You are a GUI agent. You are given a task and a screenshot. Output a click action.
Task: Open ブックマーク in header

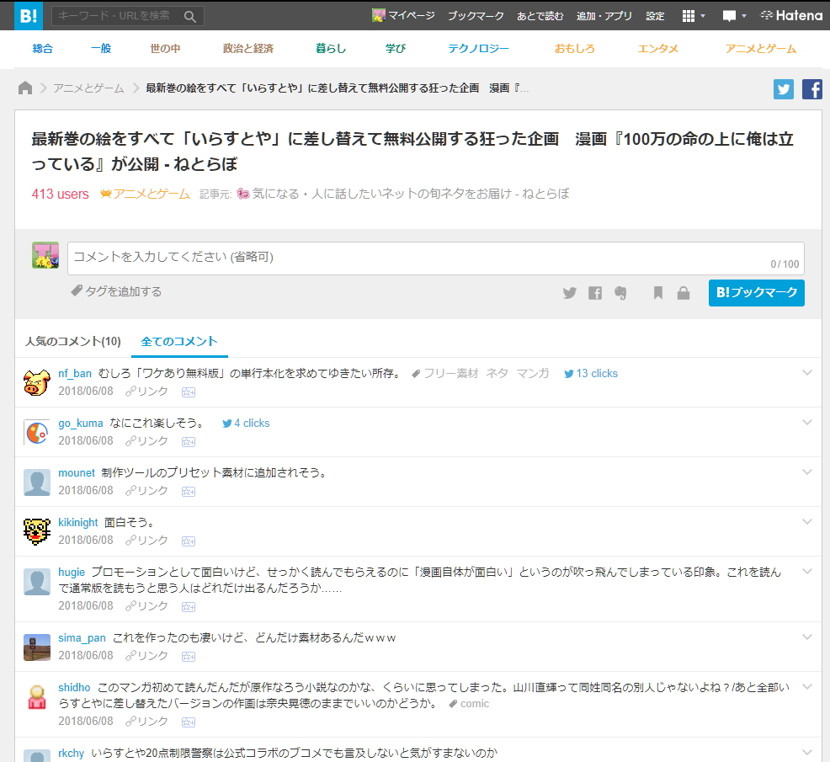pyautogui.click(x=476, y=16)
